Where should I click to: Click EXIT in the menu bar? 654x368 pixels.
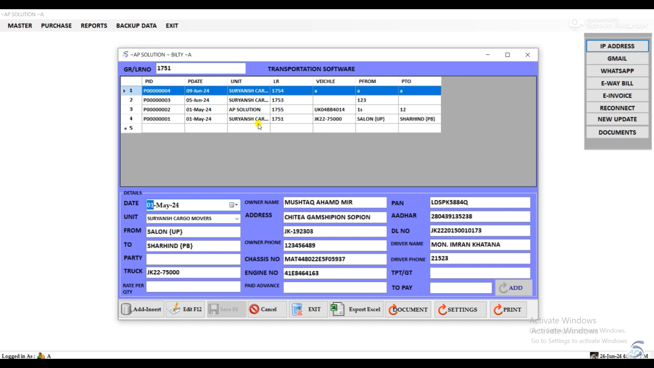pyautogui.click(x=172, y=26)
